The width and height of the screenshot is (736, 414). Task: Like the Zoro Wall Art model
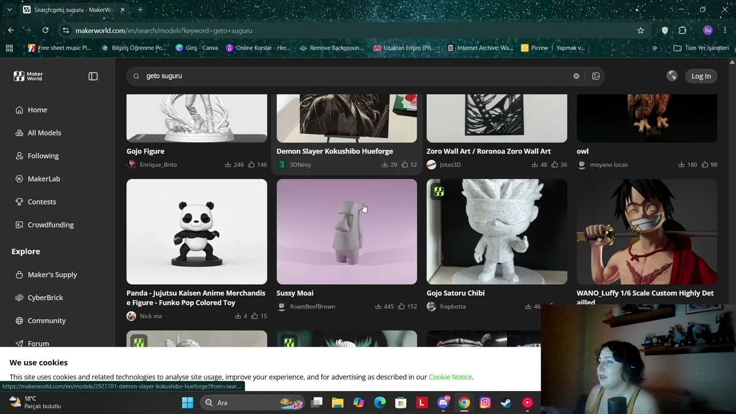555,164
